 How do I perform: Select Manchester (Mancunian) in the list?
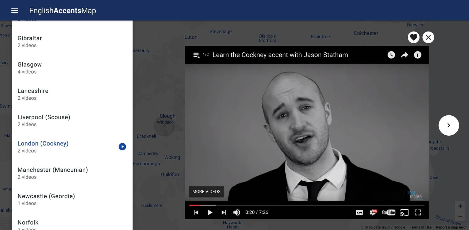(x=72, y=173)
